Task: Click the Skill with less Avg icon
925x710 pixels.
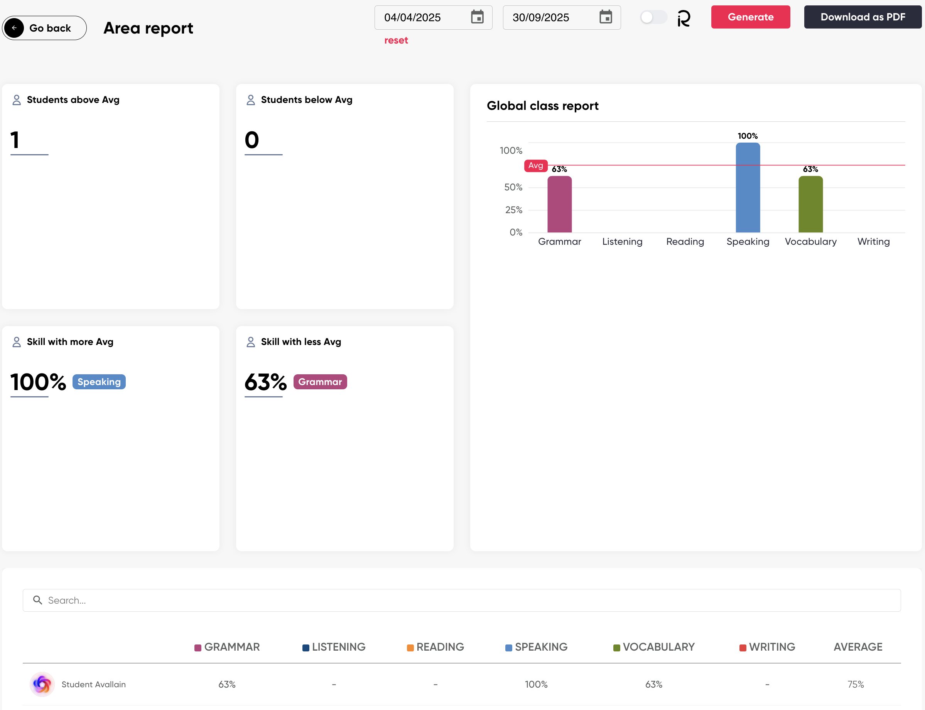Action: click(250, 342)
